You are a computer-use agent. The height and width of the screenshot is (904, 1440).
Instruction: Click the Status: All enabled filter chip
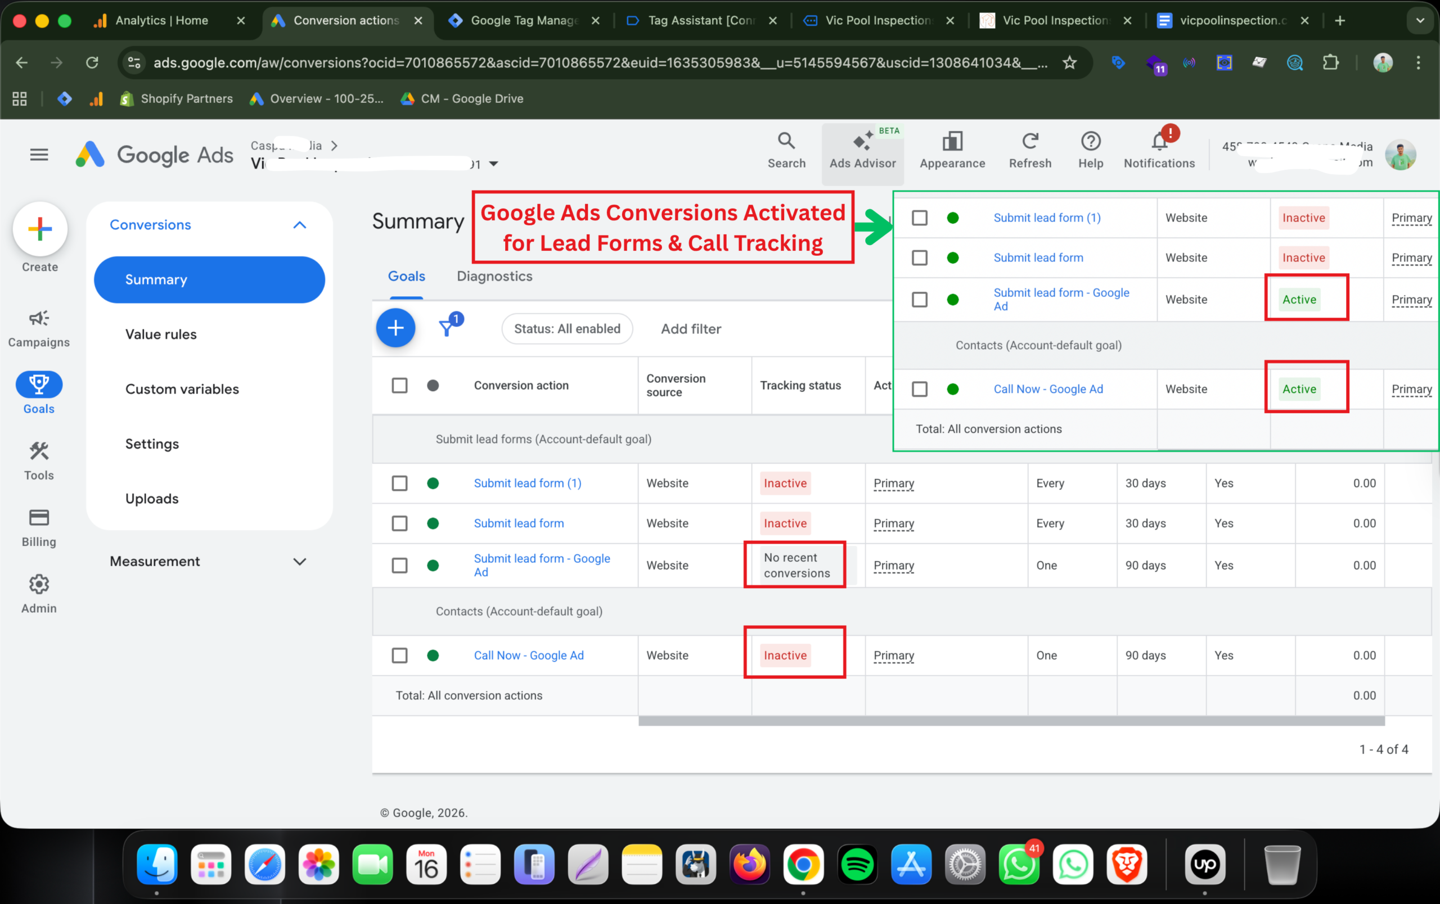tap(566, 329)
